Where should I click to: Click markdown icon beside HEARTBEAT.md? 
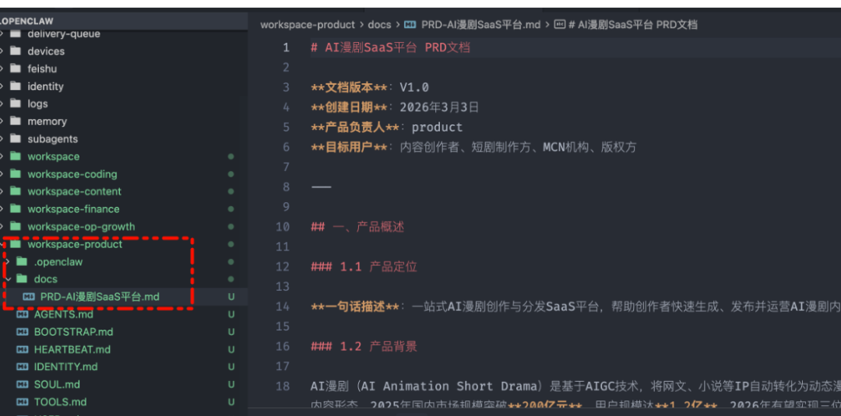pyautogui.click(x=22, y=349)
